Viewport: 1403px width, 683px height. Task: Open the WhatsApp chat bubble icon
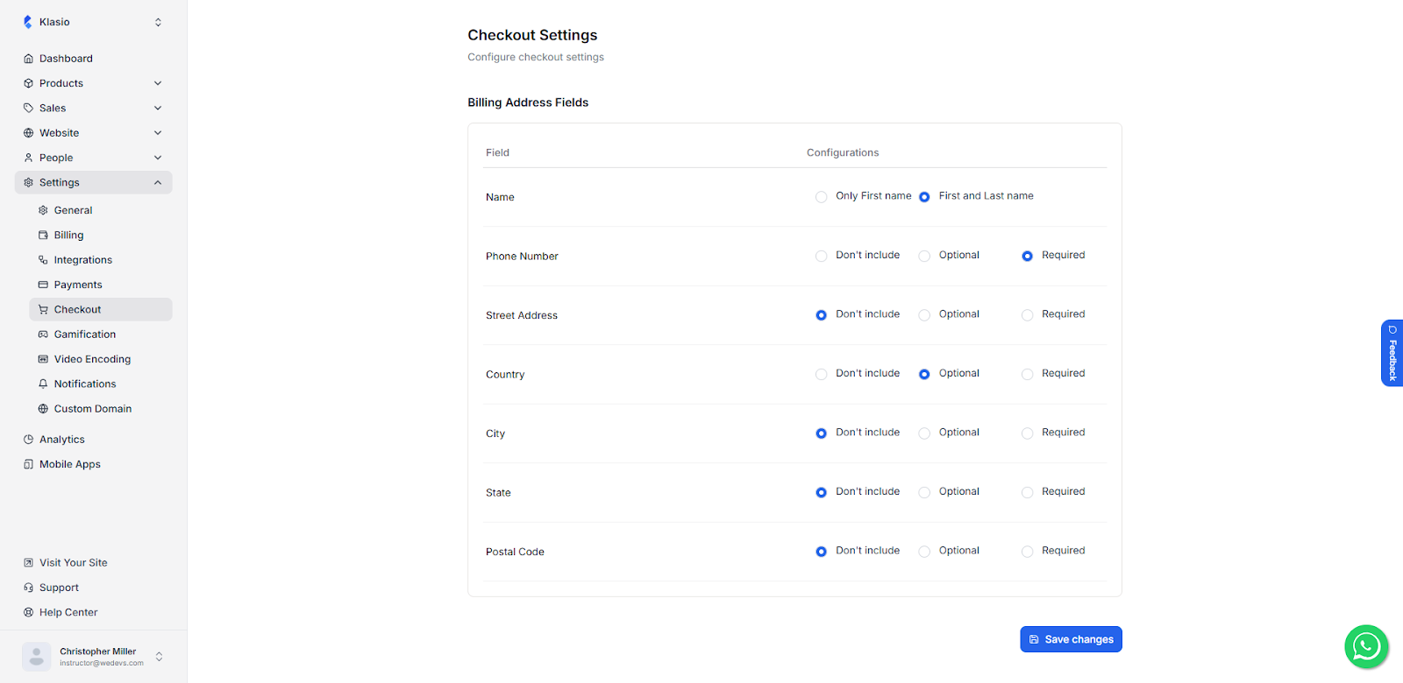coord(1365,647)
